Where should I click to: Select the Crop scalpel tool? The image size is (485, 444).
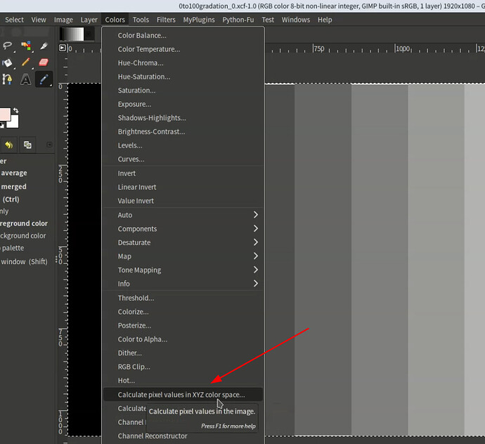click(44, 46)
